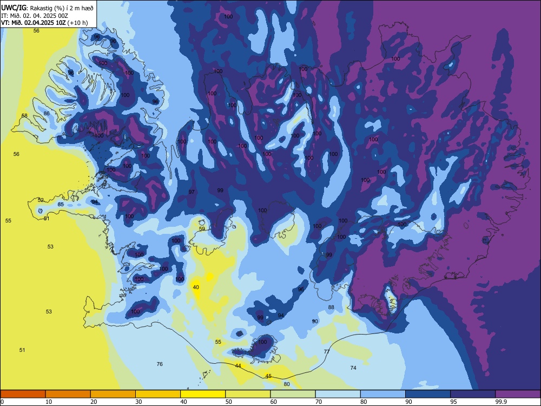Click the '58' value at the Westfjords edge
The width and height of the screenshot is (541, 406).
[24, 115]
